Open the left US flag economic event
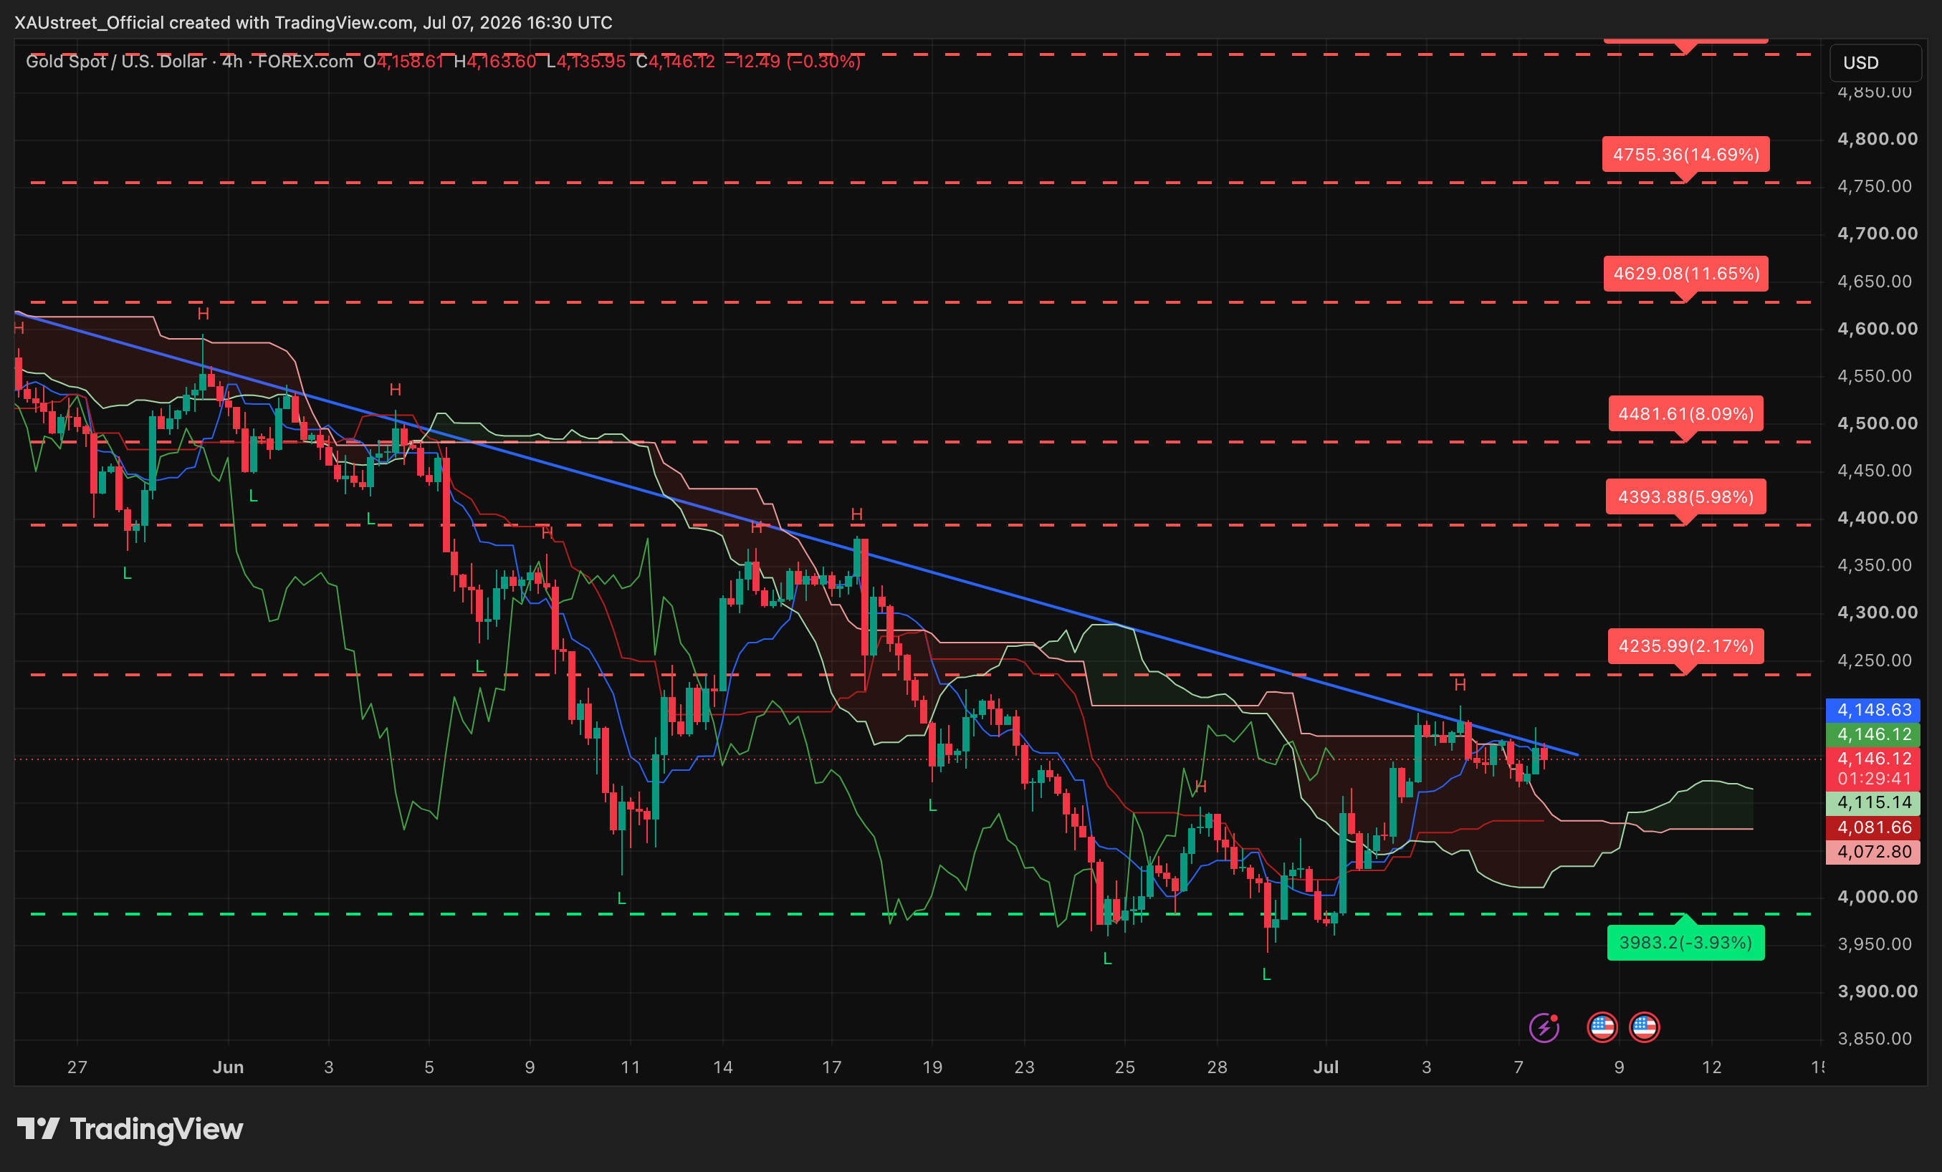Screen dimensions: 1942x1172 [x=1602, y=1027]
